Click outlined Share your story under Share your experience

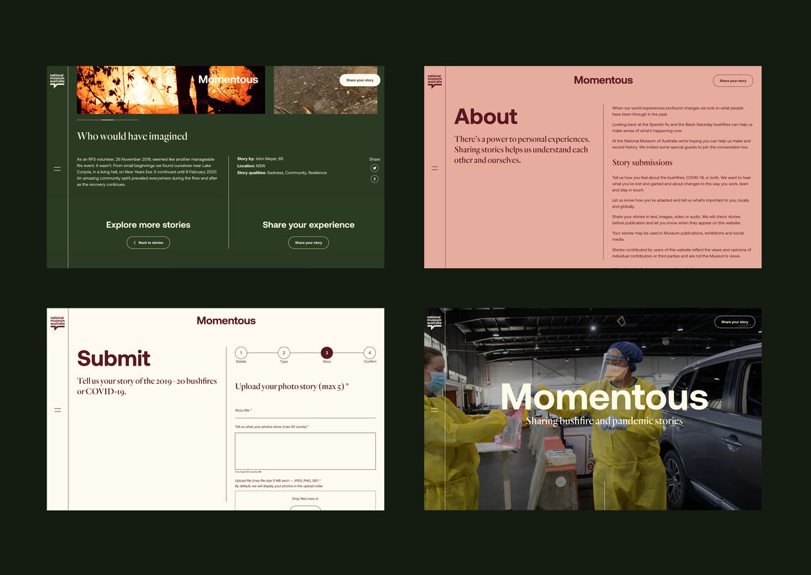pyautogui.click(x=308, y=243)
